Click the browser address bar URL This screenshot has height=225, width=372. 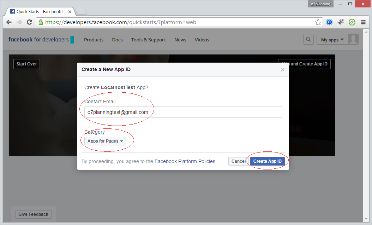(120, 22)
